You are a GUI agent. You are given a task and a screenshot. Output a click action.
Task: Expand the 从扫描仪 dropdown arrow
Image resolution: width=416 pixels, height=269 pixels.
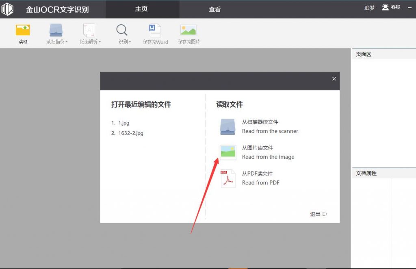[67, 42]
